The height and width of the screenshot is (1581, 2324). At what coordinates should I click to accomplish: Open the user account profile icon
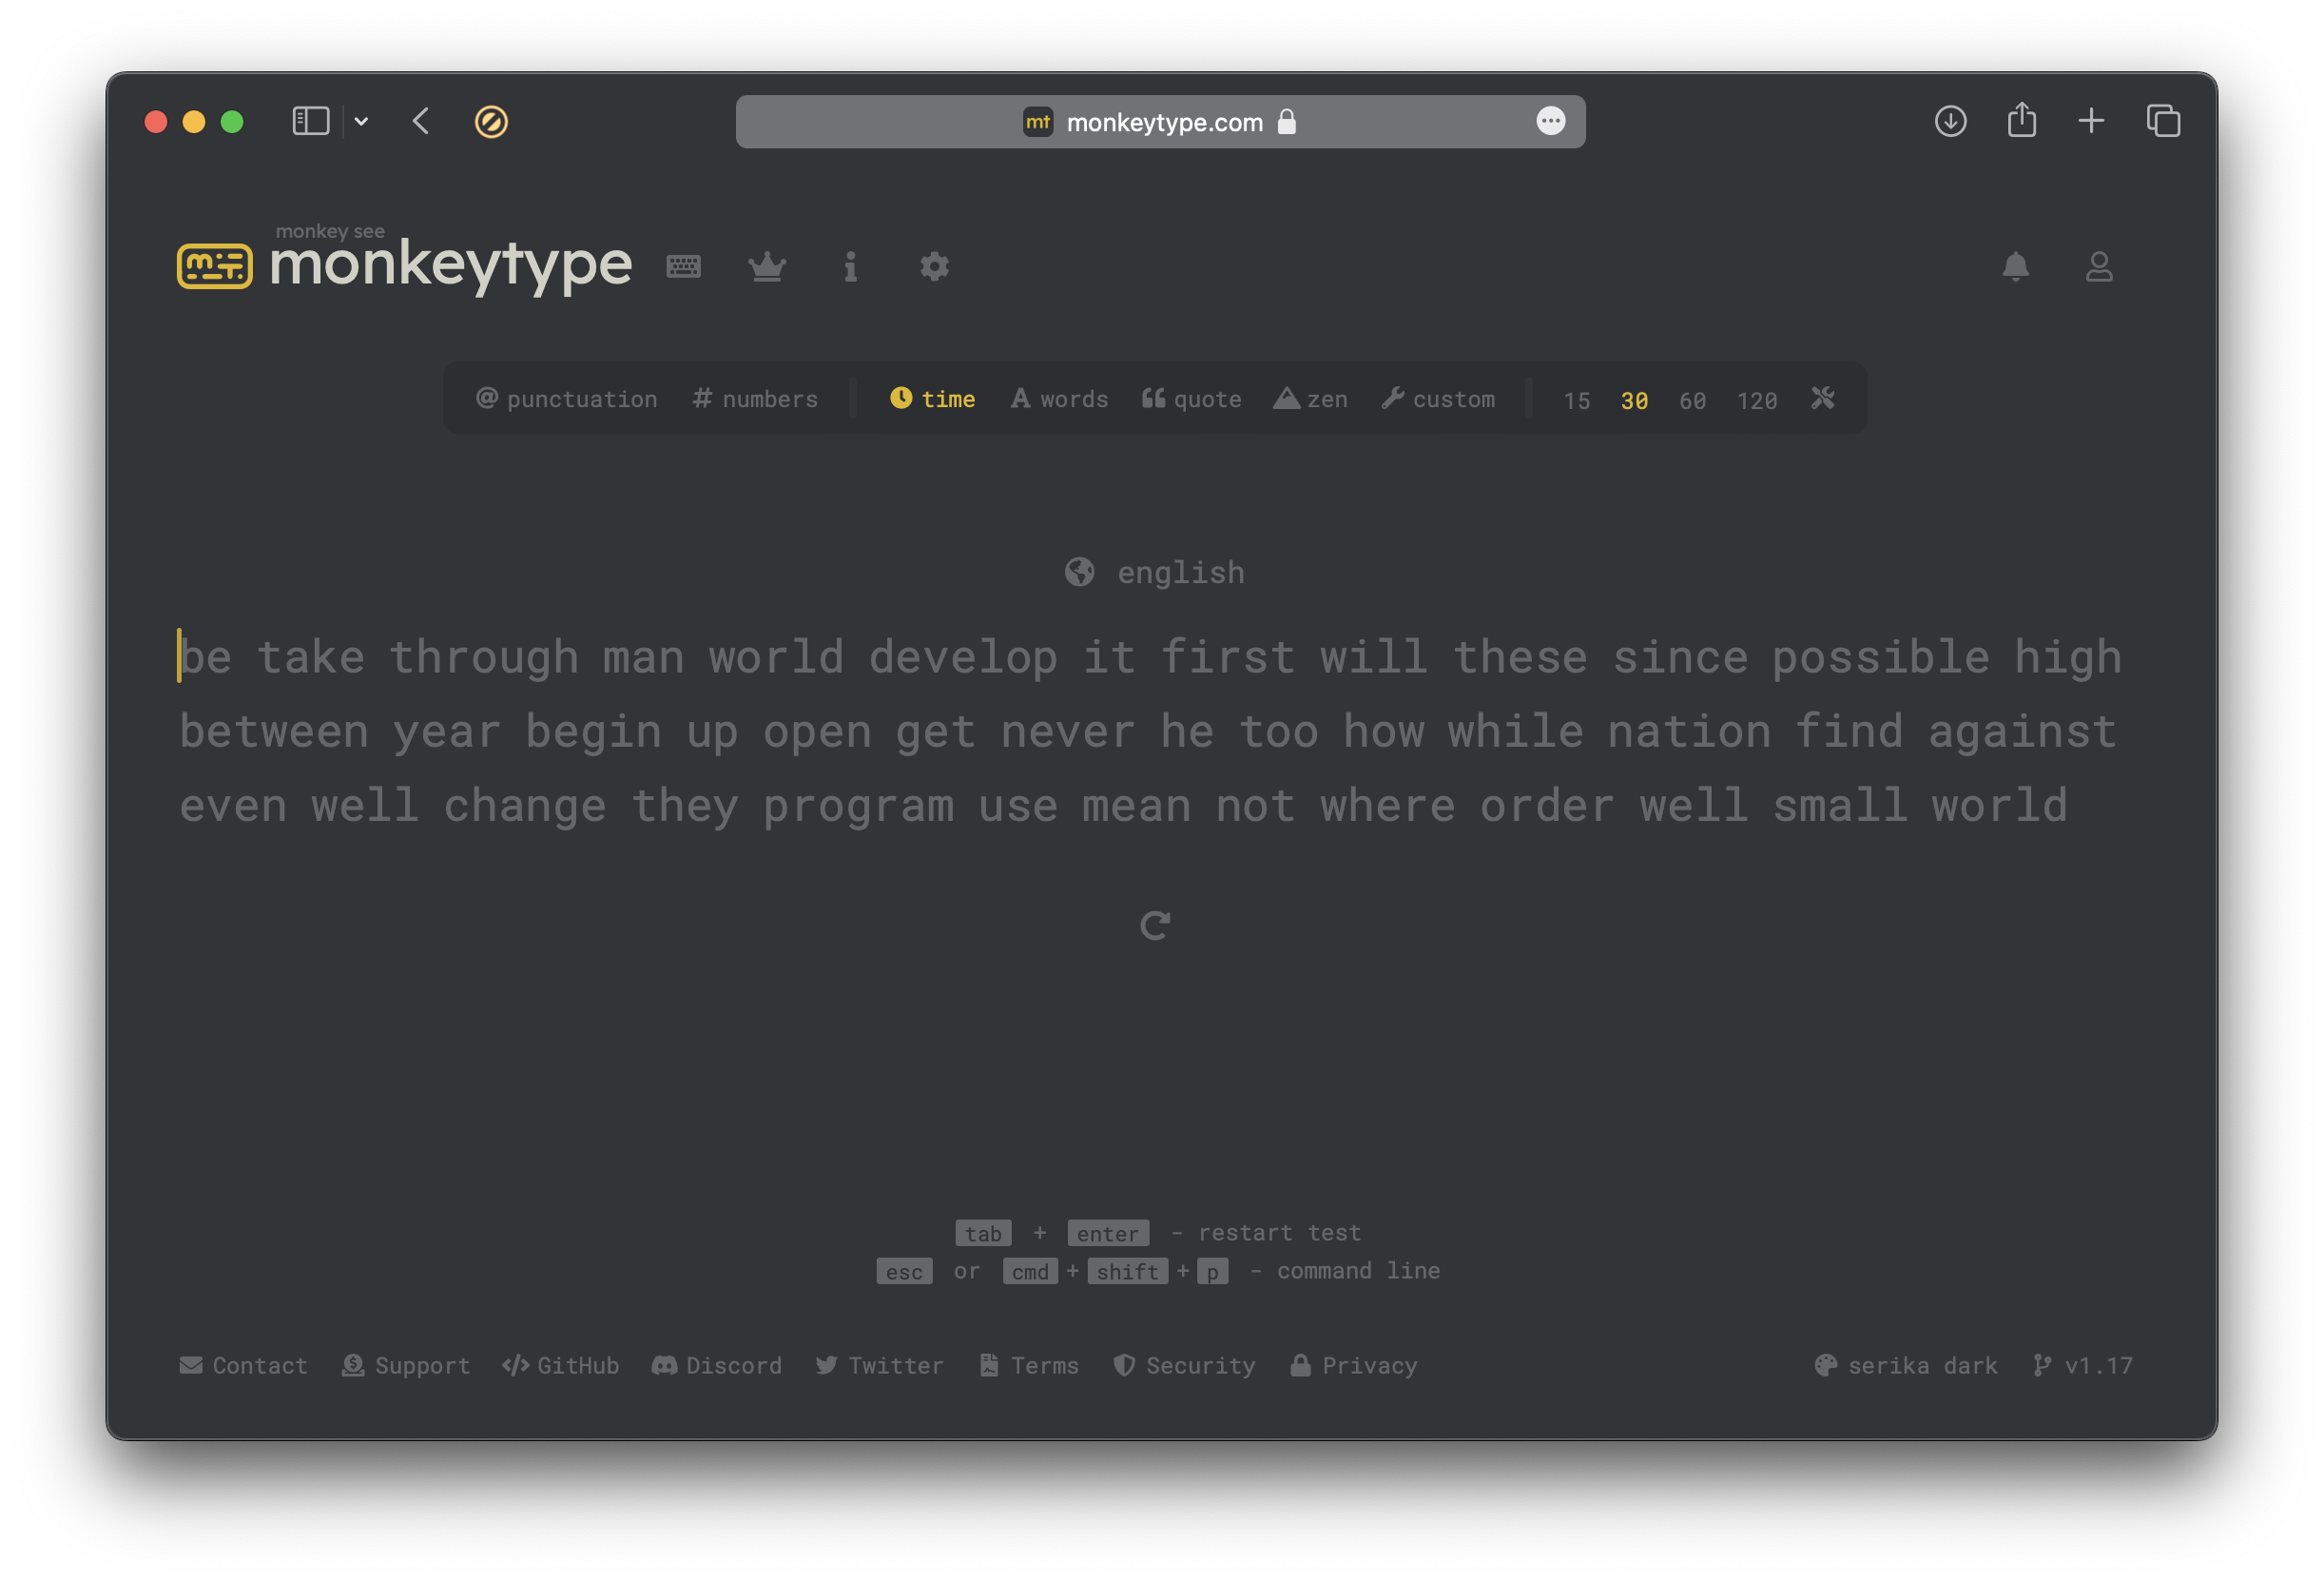2098,266
